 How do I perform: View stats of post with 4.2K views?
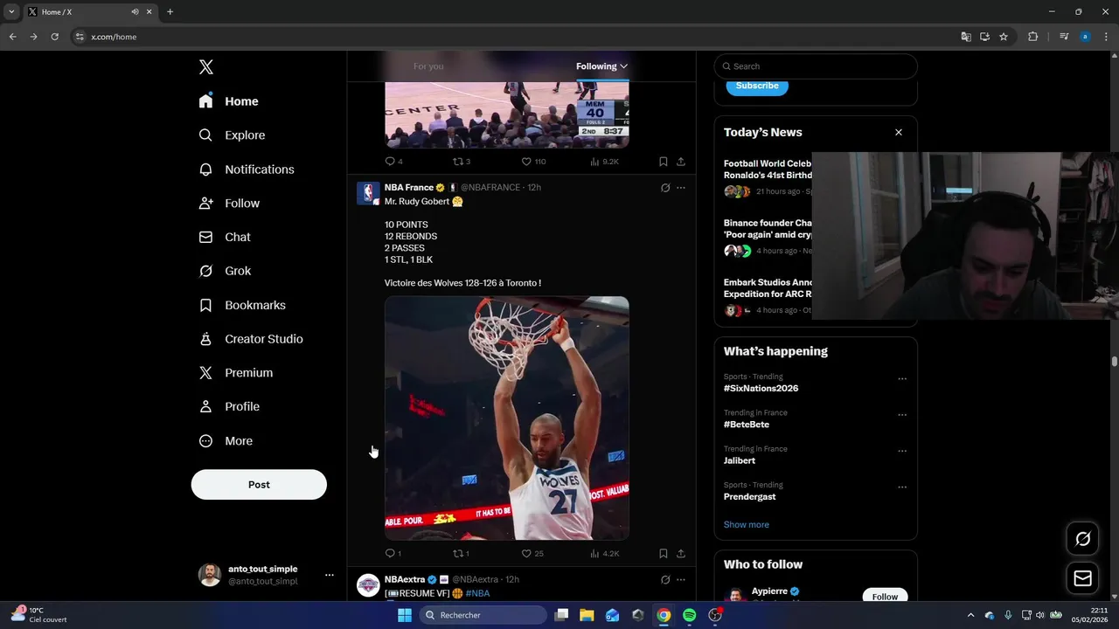pyautogui.click(x=604, y=553)
